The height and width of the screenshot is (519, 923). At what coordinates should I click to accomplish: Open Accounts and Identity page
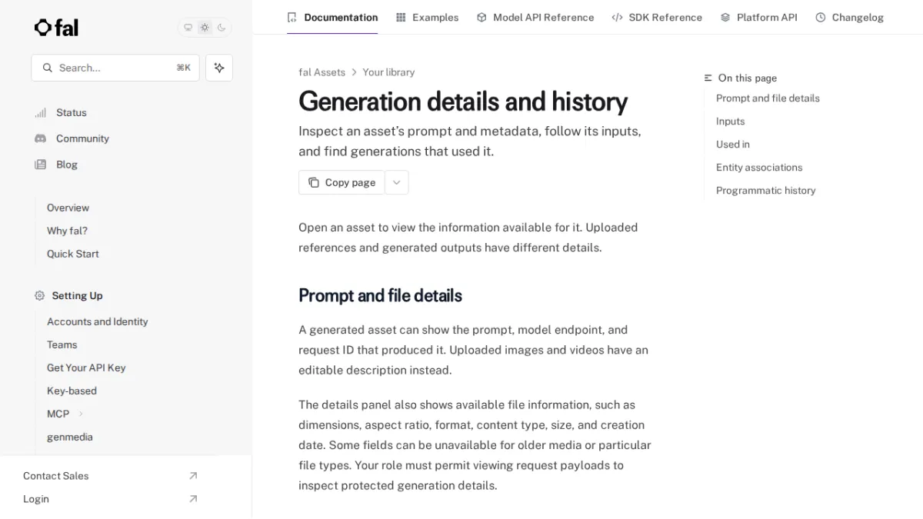(x=98, y=321)
